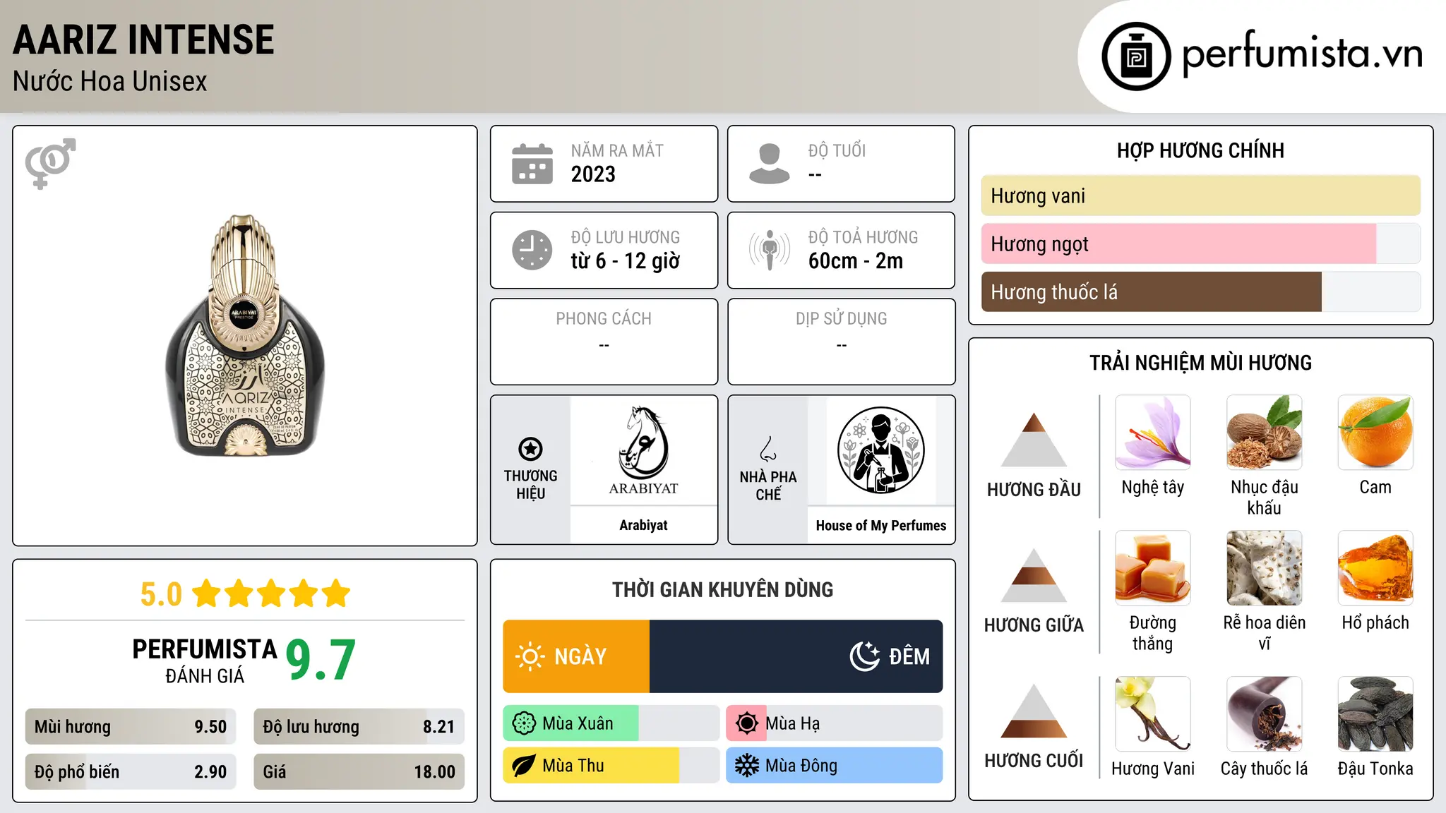This screenshot has height=813, width=1446.
Task: Click the NĂM RA MẮT label
Action: coord(617,150)
